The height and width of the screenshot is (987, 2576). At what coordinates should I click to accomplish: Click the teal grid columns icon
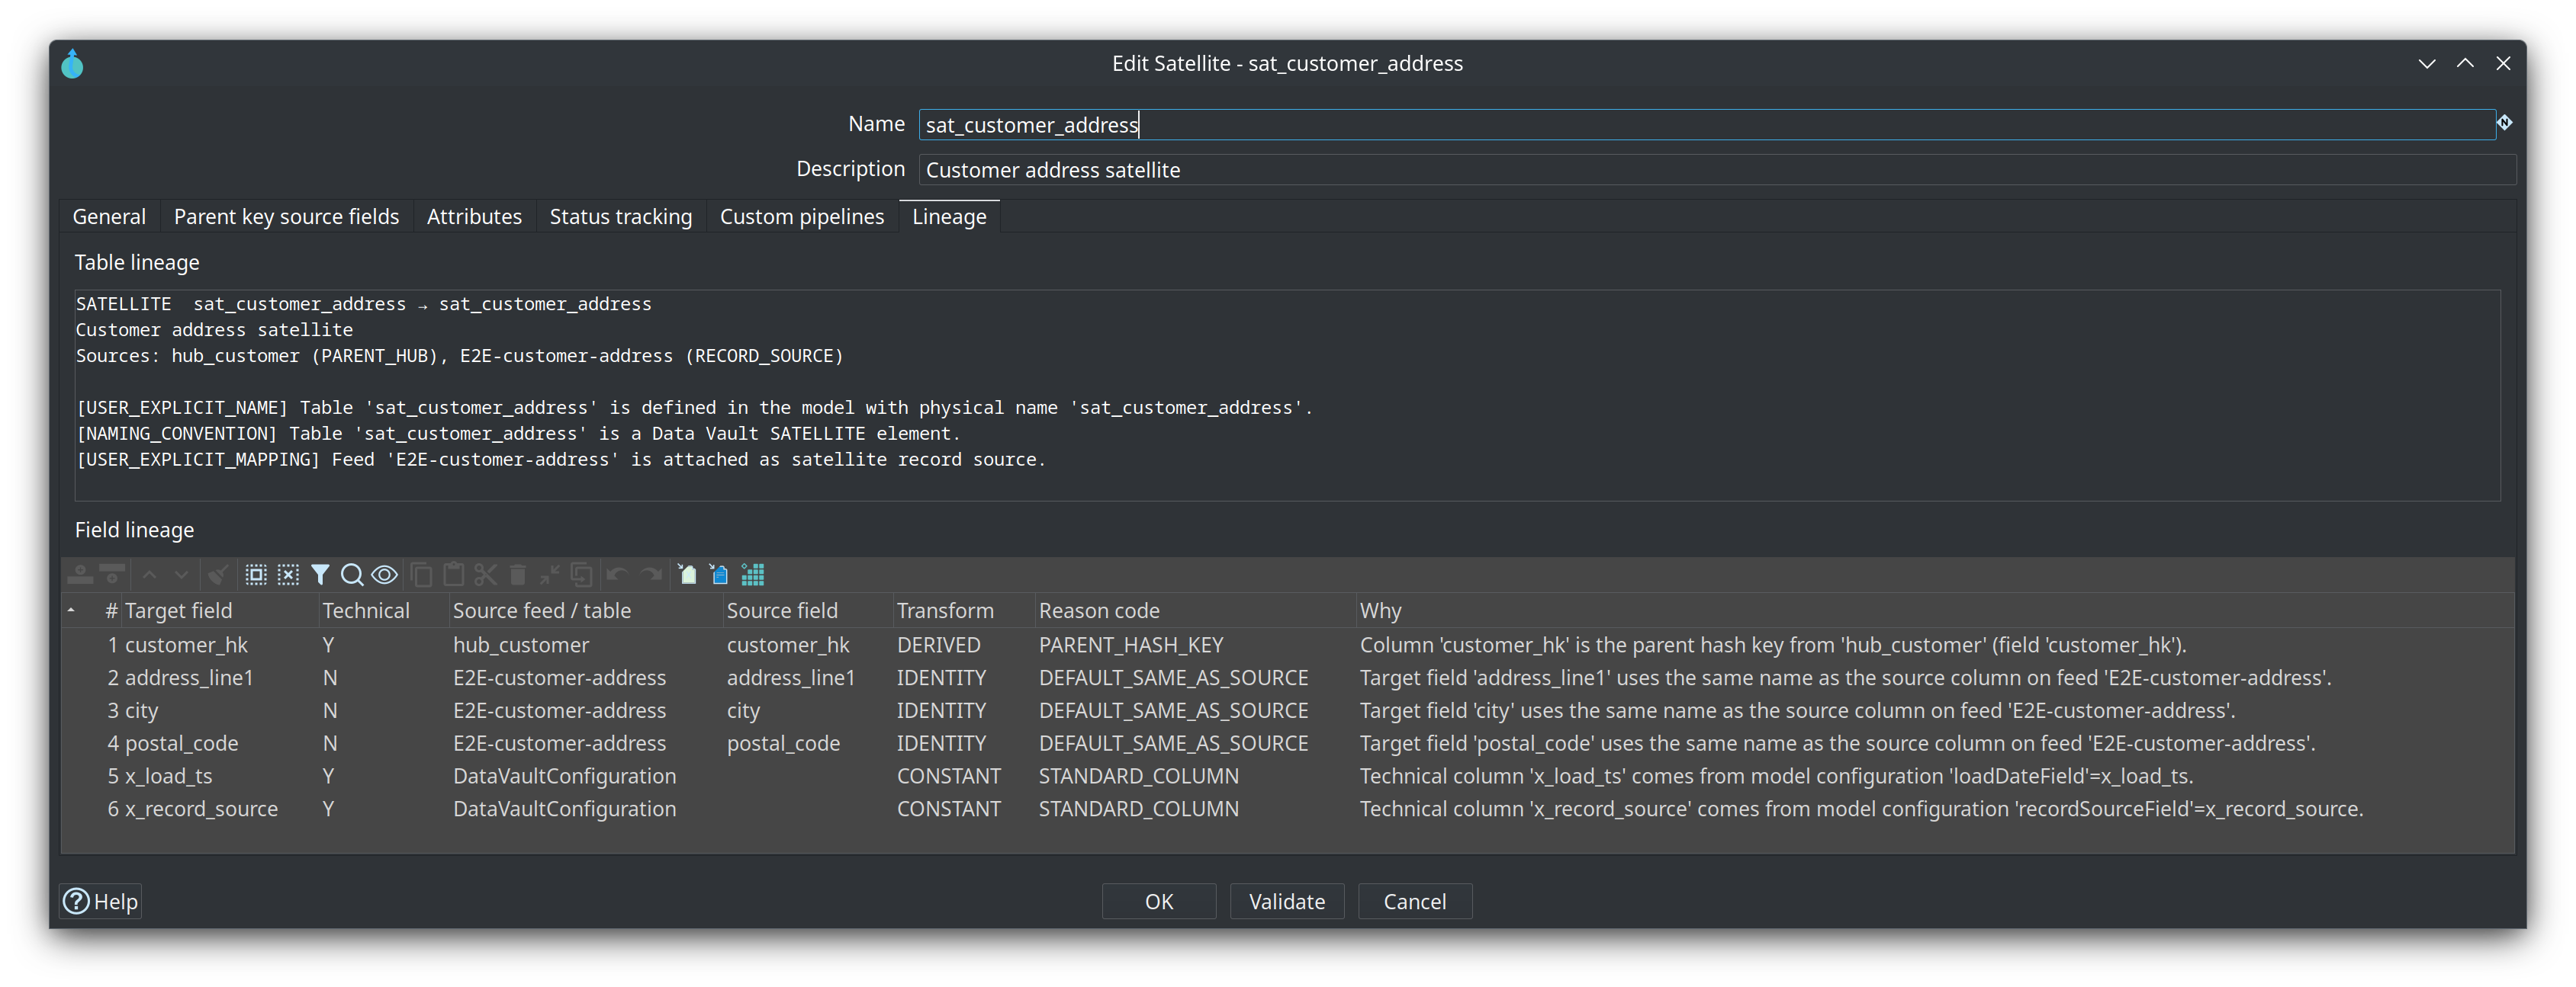tap(752, 575)
